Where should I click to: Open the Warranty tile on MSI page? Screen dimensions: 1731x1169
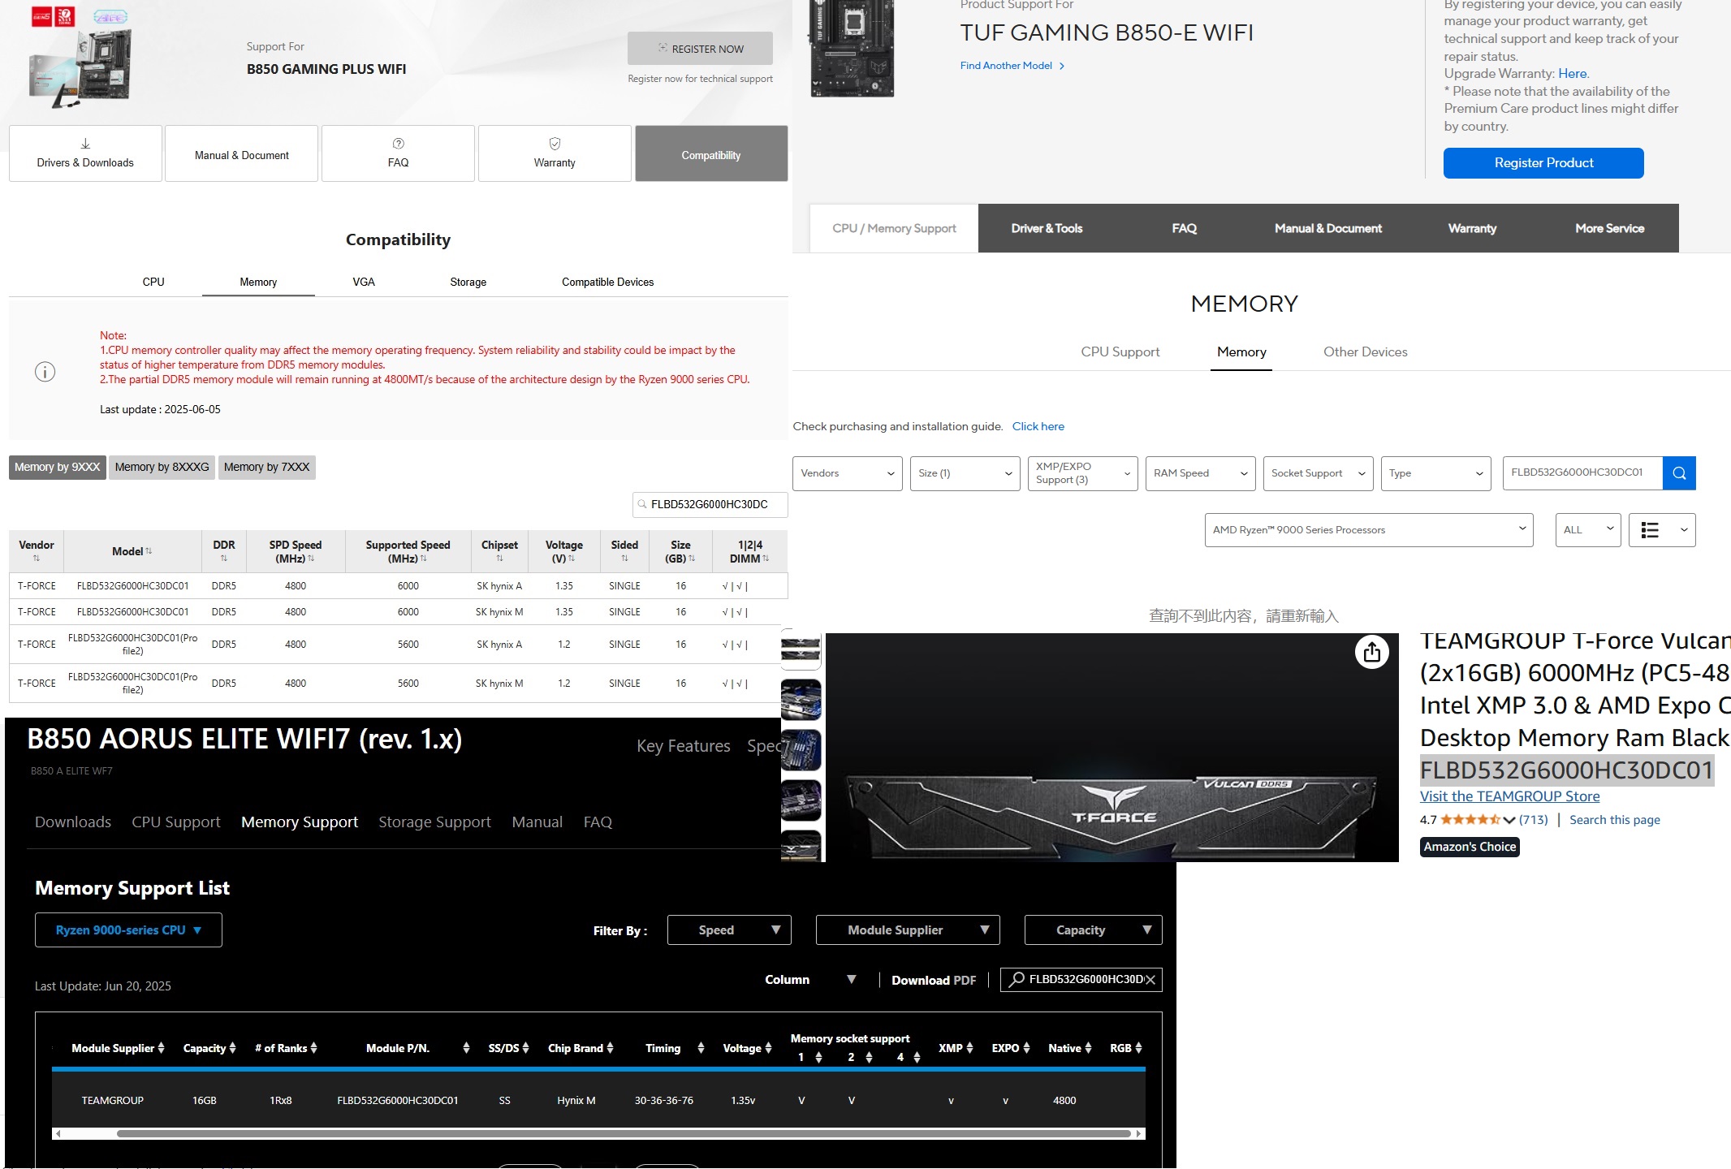[x=555, y=153]
